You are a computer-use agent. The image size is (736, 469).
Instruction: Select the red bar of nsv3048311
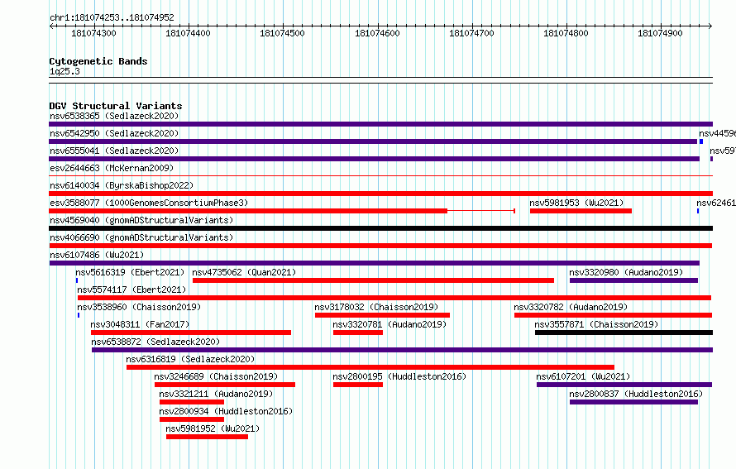[191, 333]
